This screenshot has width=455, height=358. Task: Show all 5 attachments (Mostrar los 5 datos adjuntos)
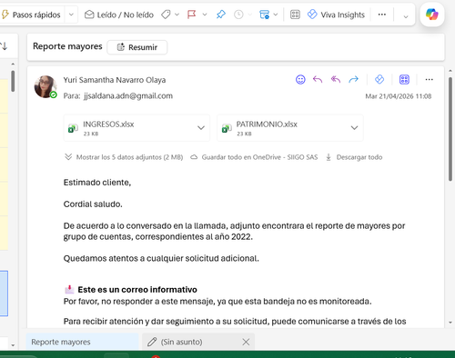(x=124, y=157)
